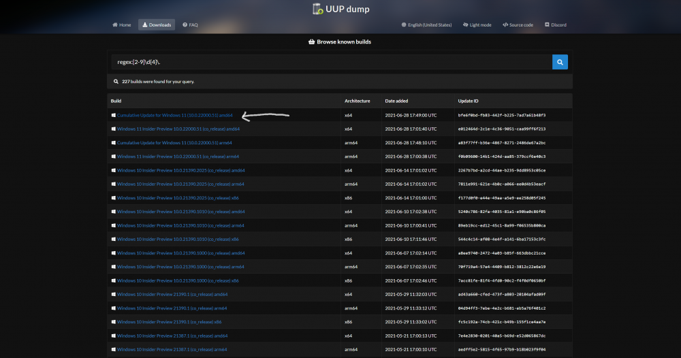Open the Discord link

tap(556, 25)
